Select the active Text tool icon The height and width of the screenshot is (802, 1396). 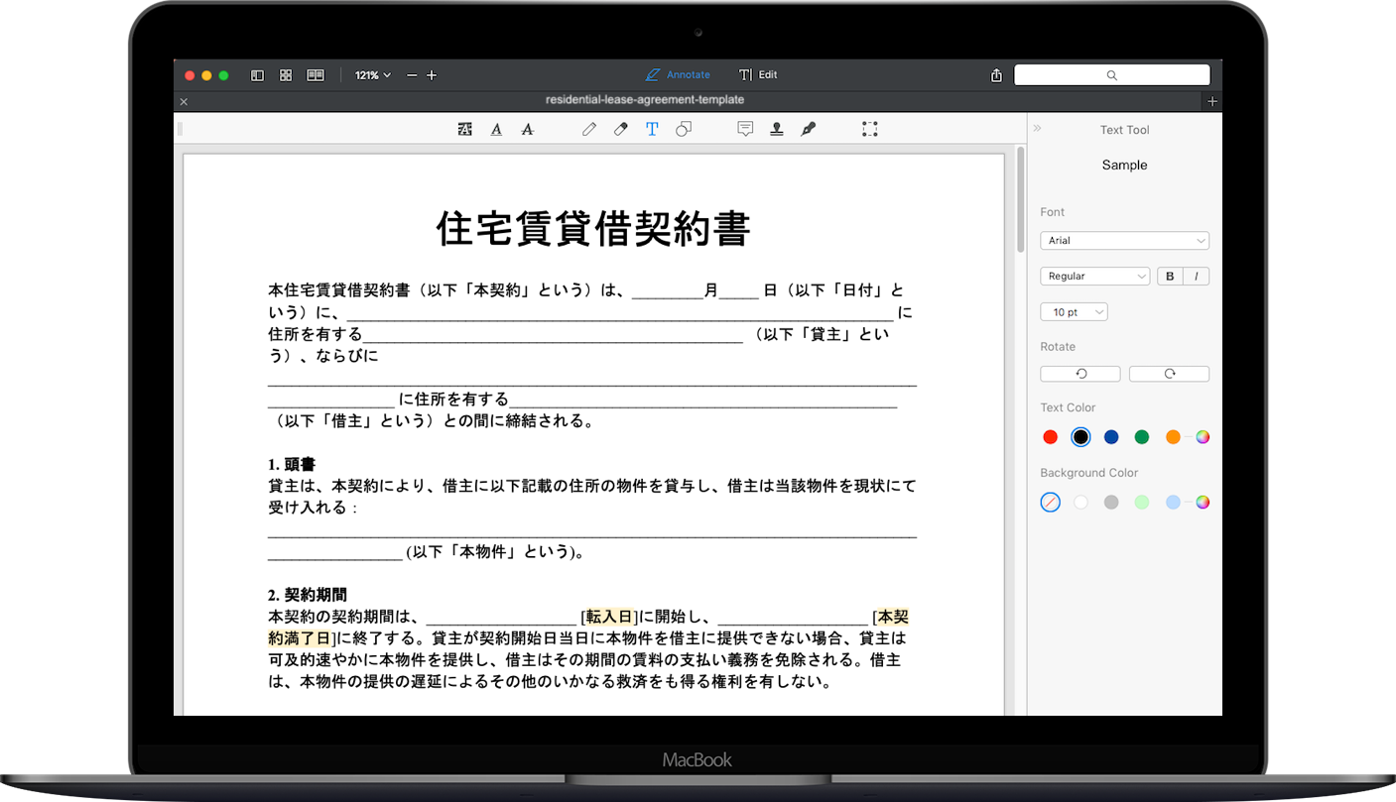[x=652, y=129]
